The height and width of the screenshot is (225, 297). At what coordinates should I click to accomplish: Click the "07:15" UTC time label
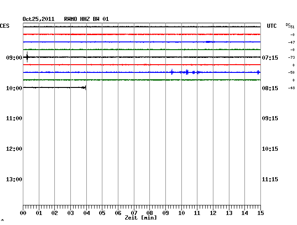[x=270, y=57]
